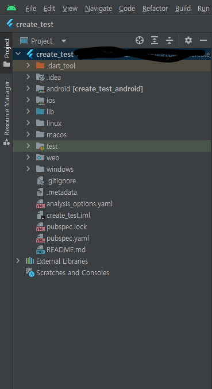Click the analysis_options.yaml YML icon
212x389 pixels.
pyautogui.click(x=40, y=203)
